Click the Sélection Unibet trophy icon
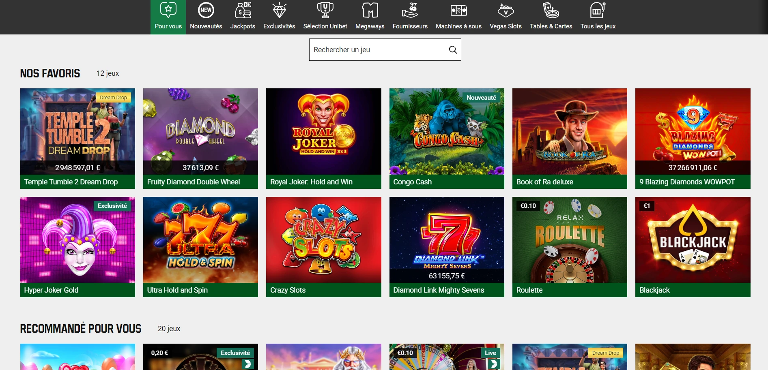Viewport: 768px width, 370px height. [325, 10]
